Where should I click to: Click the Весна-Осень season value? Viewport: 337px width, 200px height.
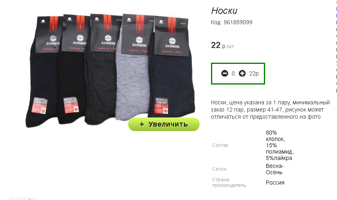point(275,169)
